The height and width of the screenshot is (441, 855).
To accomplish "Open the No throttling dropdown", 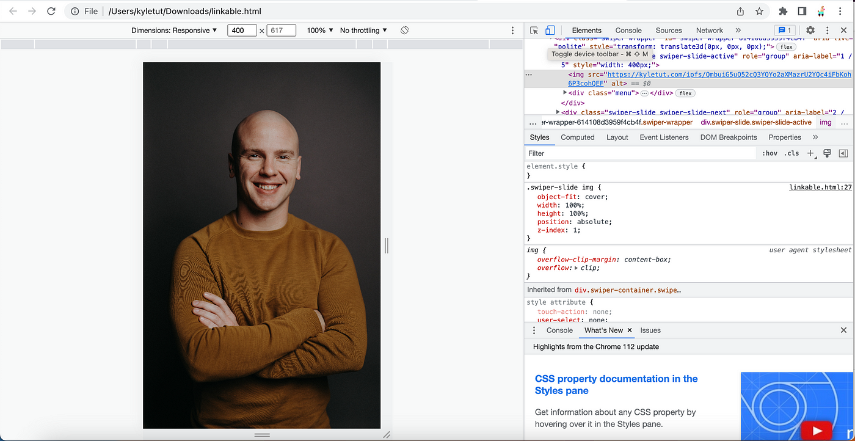I will coord(363,30).
